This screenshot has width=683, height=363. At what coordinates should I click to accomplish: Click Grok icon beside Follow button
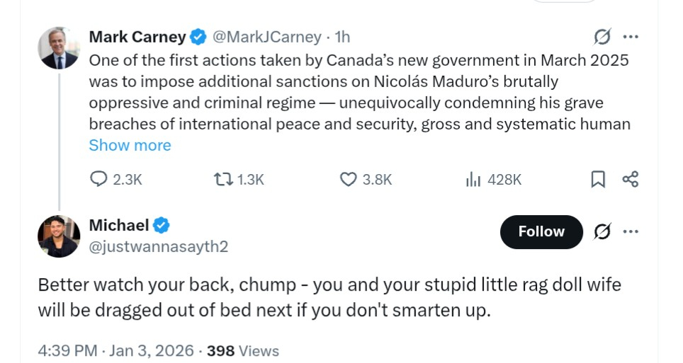click(602, 231)
